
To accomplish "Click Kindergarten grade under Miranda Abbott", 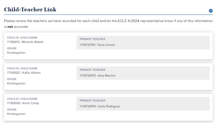I will click(x=16, y=53).
